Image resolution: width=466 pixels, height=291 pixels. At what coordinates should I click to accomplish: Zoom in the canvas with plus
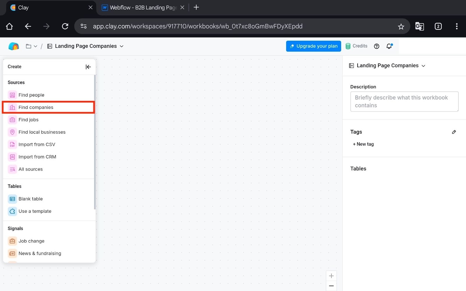tap(331, 276)
